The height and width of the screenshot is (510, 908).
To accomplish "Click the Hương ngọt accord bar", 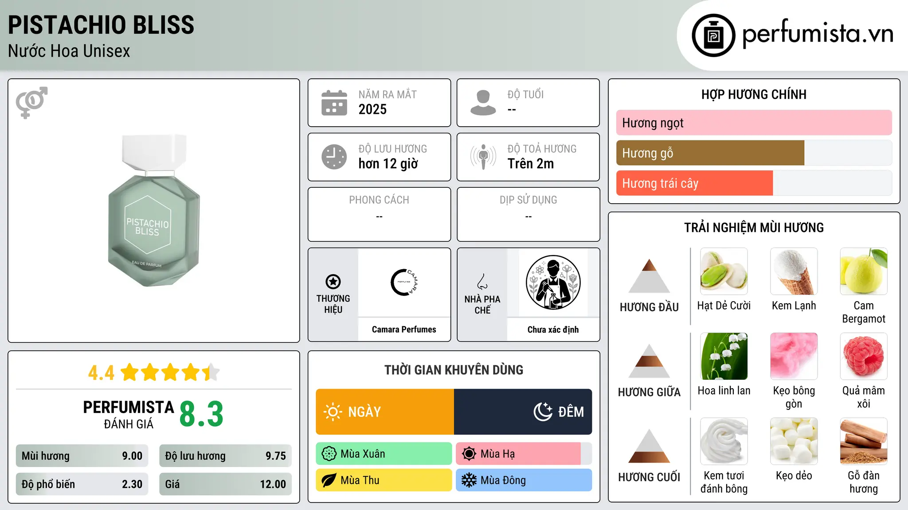I will point(754,123).
